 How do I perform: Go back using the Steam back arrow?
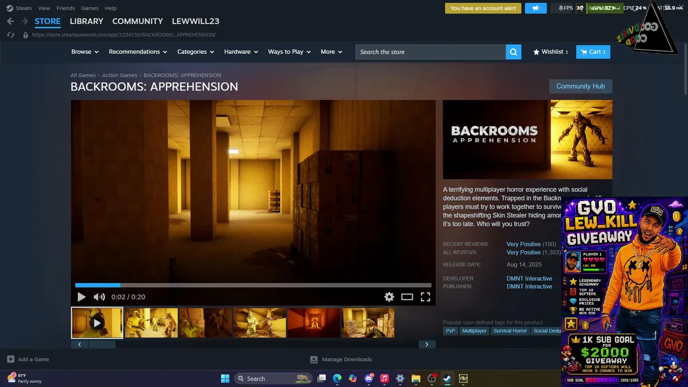10,21
